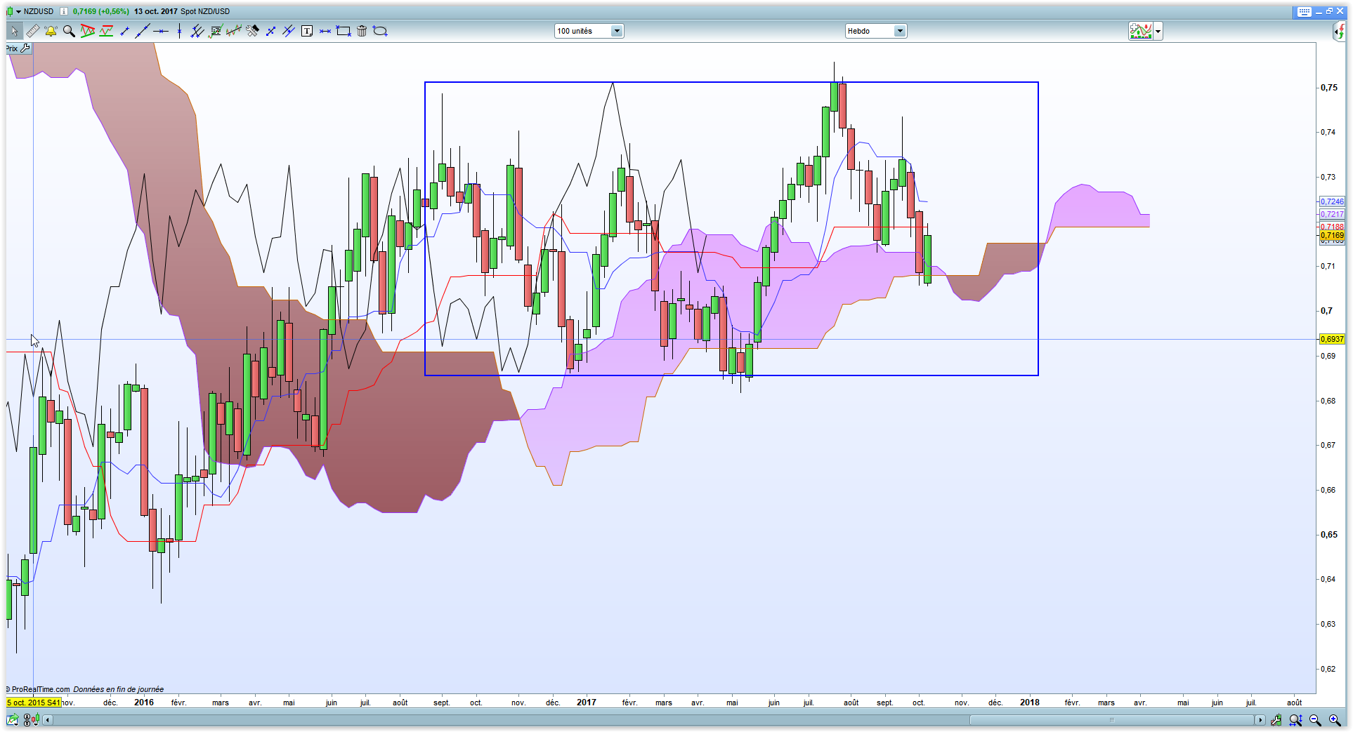
Task: Click the horizontal zoom fit icon
Action: [1296, 720]
